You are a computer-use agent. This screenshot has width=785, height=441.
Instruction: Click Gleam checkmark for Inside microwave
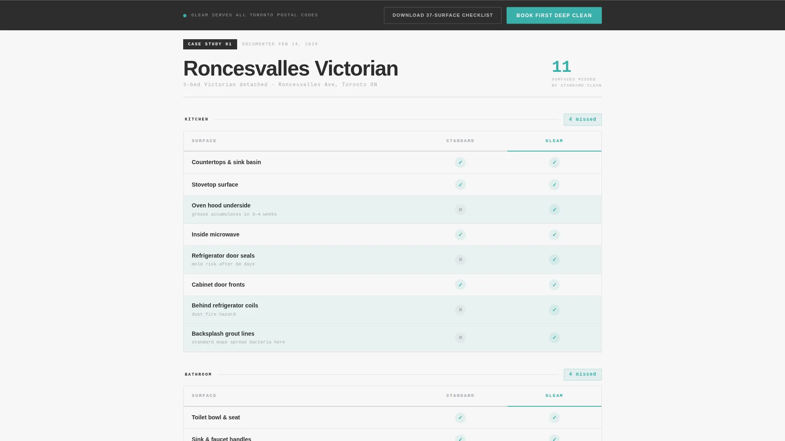554,235
